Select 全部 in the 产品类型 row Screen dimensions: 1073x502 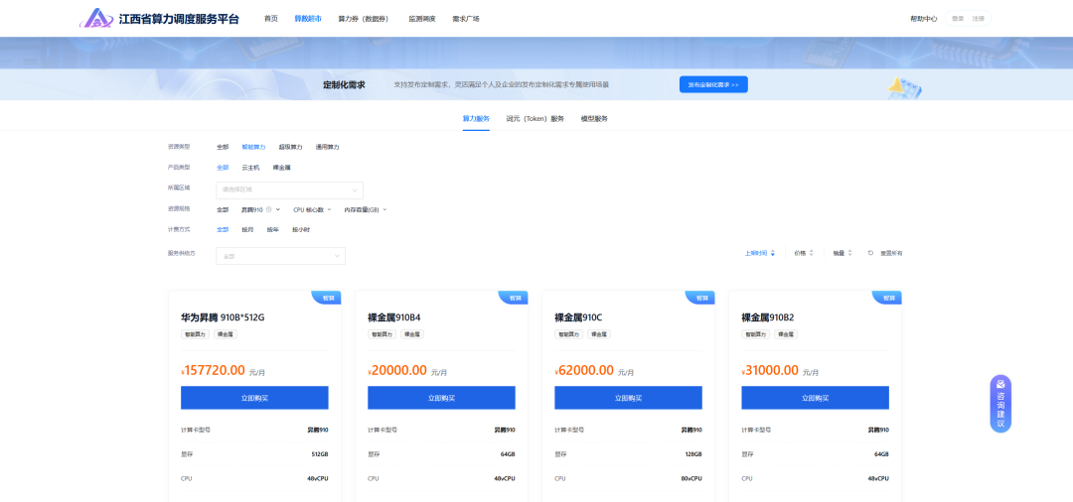(223, 168)
